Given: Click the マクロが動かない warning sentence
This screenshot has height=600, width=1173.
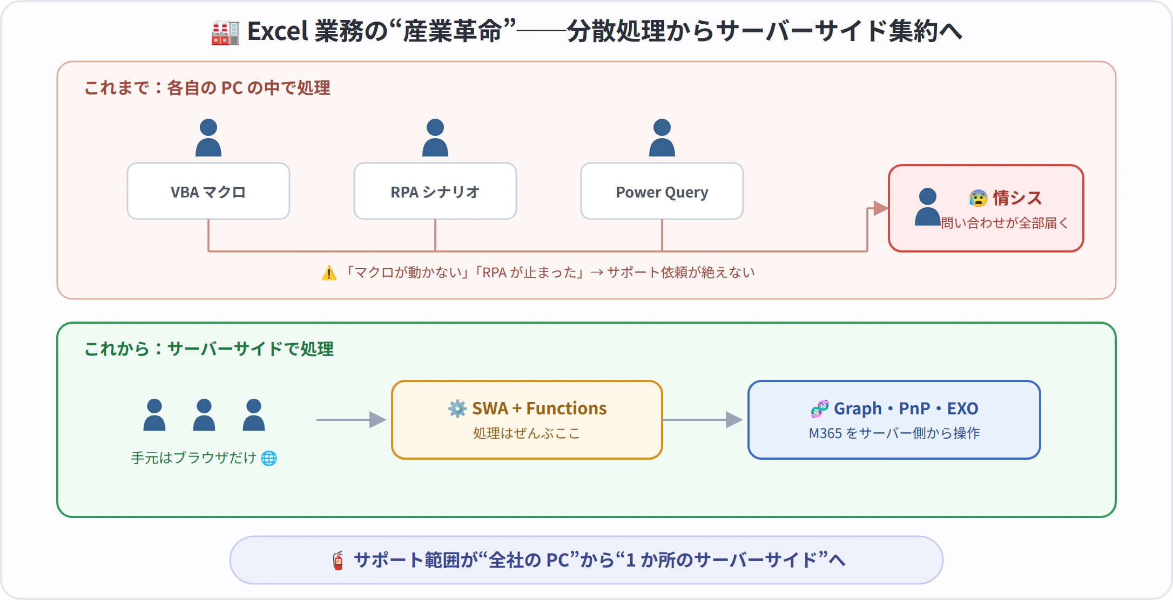Looking at the screenshot, I should [x=549, y=272].
